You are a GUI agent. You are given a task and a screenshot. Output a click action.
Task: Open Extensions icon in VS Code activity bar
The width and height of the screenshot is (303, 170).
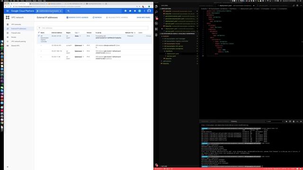click(x=156, y=29)
